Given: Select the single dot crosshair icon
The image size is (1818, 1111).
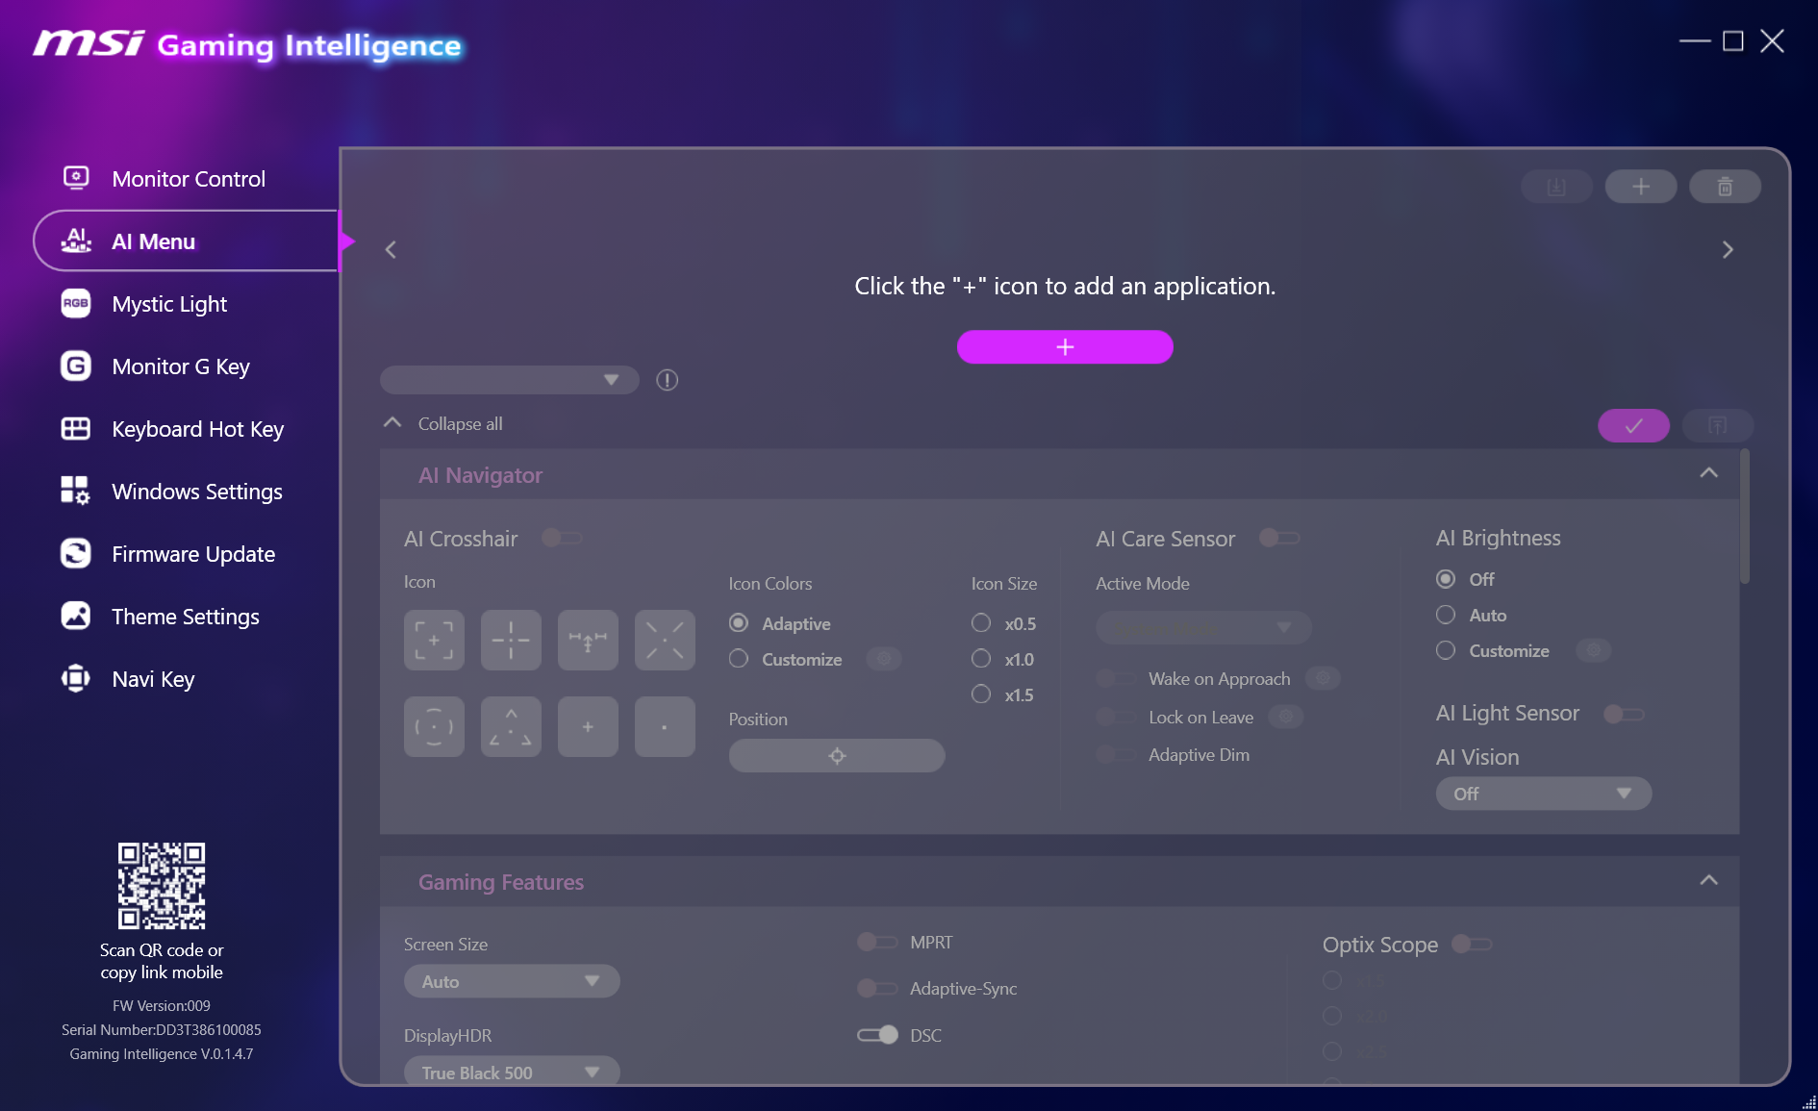Looking at the screenshot, I should point(665,726).
